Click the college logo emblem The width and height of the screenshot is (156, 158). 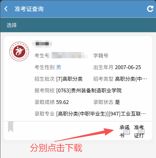click(x=19, y=51)
